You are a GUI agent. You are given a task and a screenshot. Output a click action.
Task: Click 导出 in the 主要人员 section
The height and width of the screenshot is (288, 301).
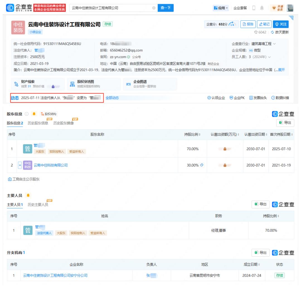pos(261,204)
